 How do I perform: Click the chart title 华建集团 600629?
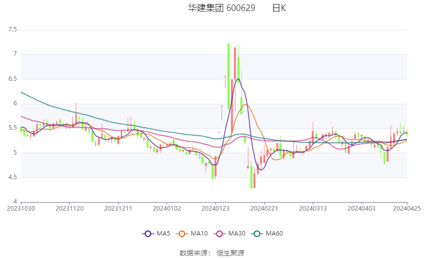[221, 8]
